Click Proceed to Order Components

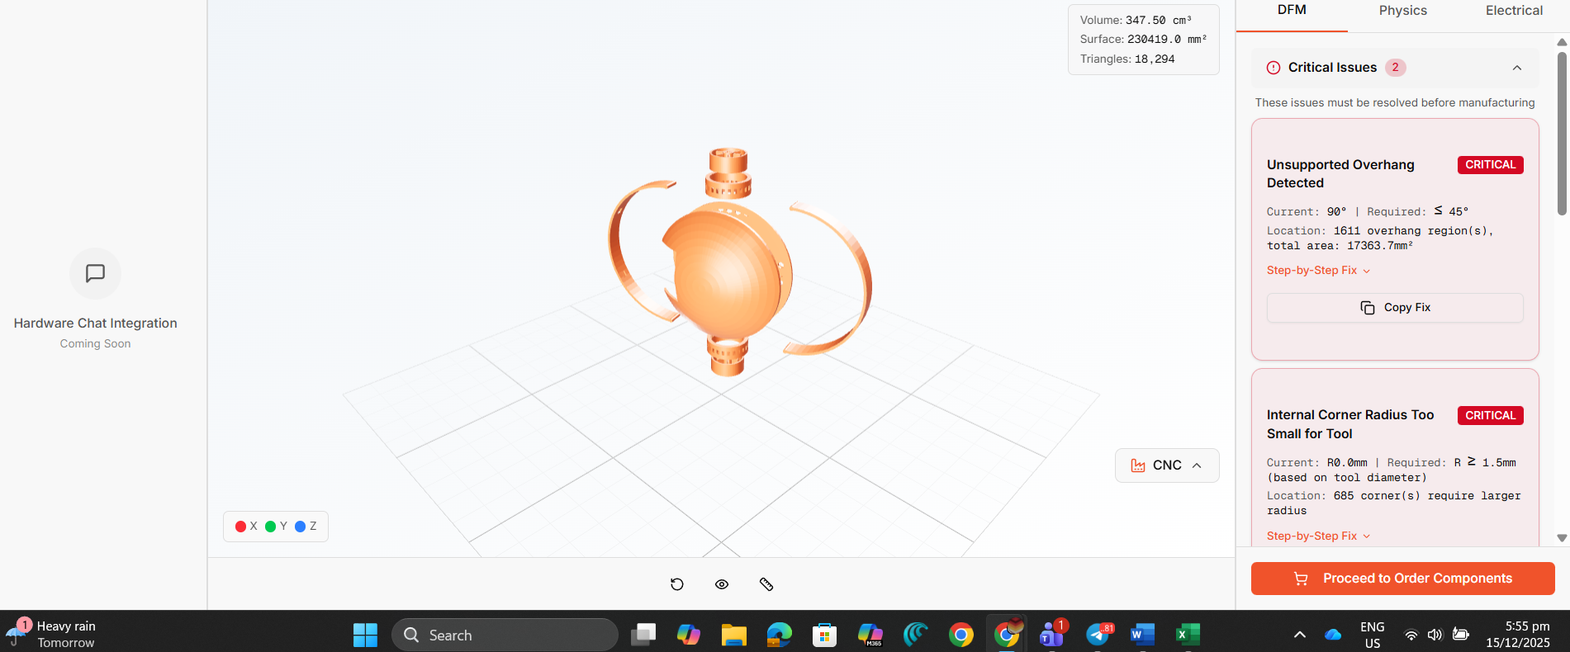tap(1402, 579)
